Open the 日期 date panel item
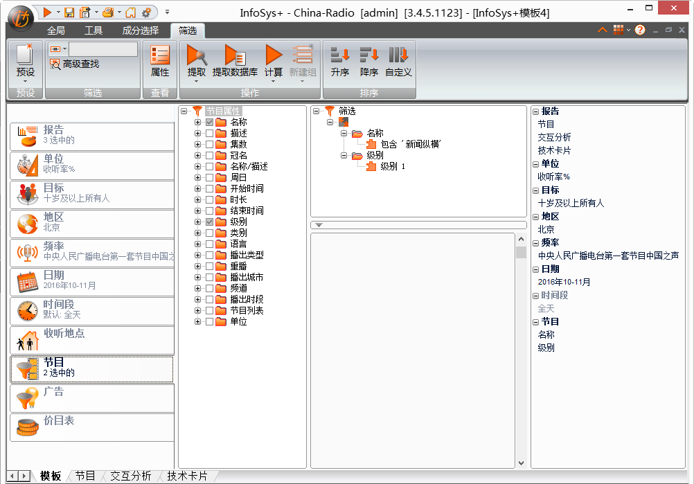The height and width of the screenshot is (484, 694). 91,283
